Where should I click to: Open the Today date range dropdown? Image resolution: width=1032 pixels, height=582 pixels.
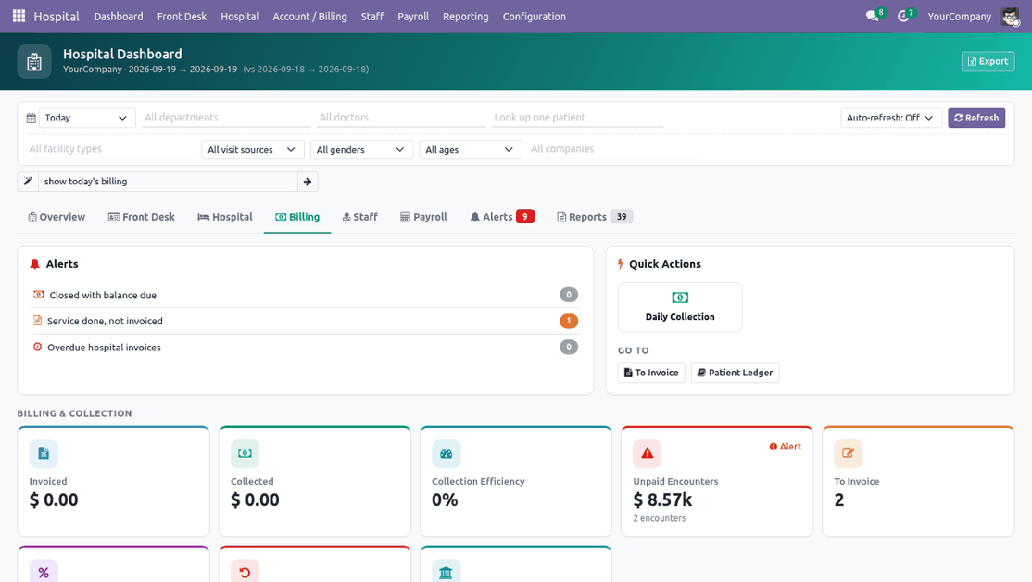(x=87, y=118)
